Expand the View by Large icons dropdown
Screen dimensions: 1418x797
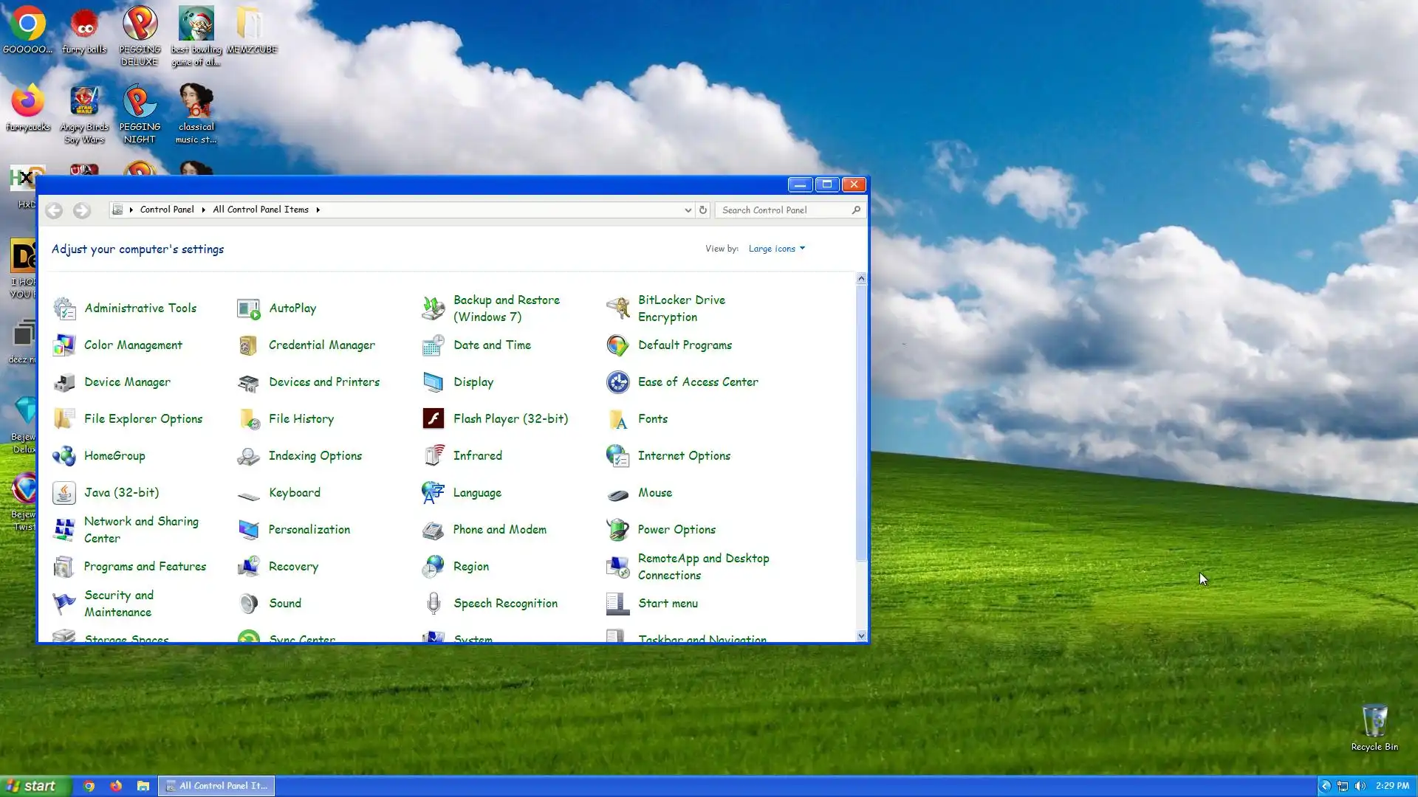pyautogui.click(x=776, y=249)
